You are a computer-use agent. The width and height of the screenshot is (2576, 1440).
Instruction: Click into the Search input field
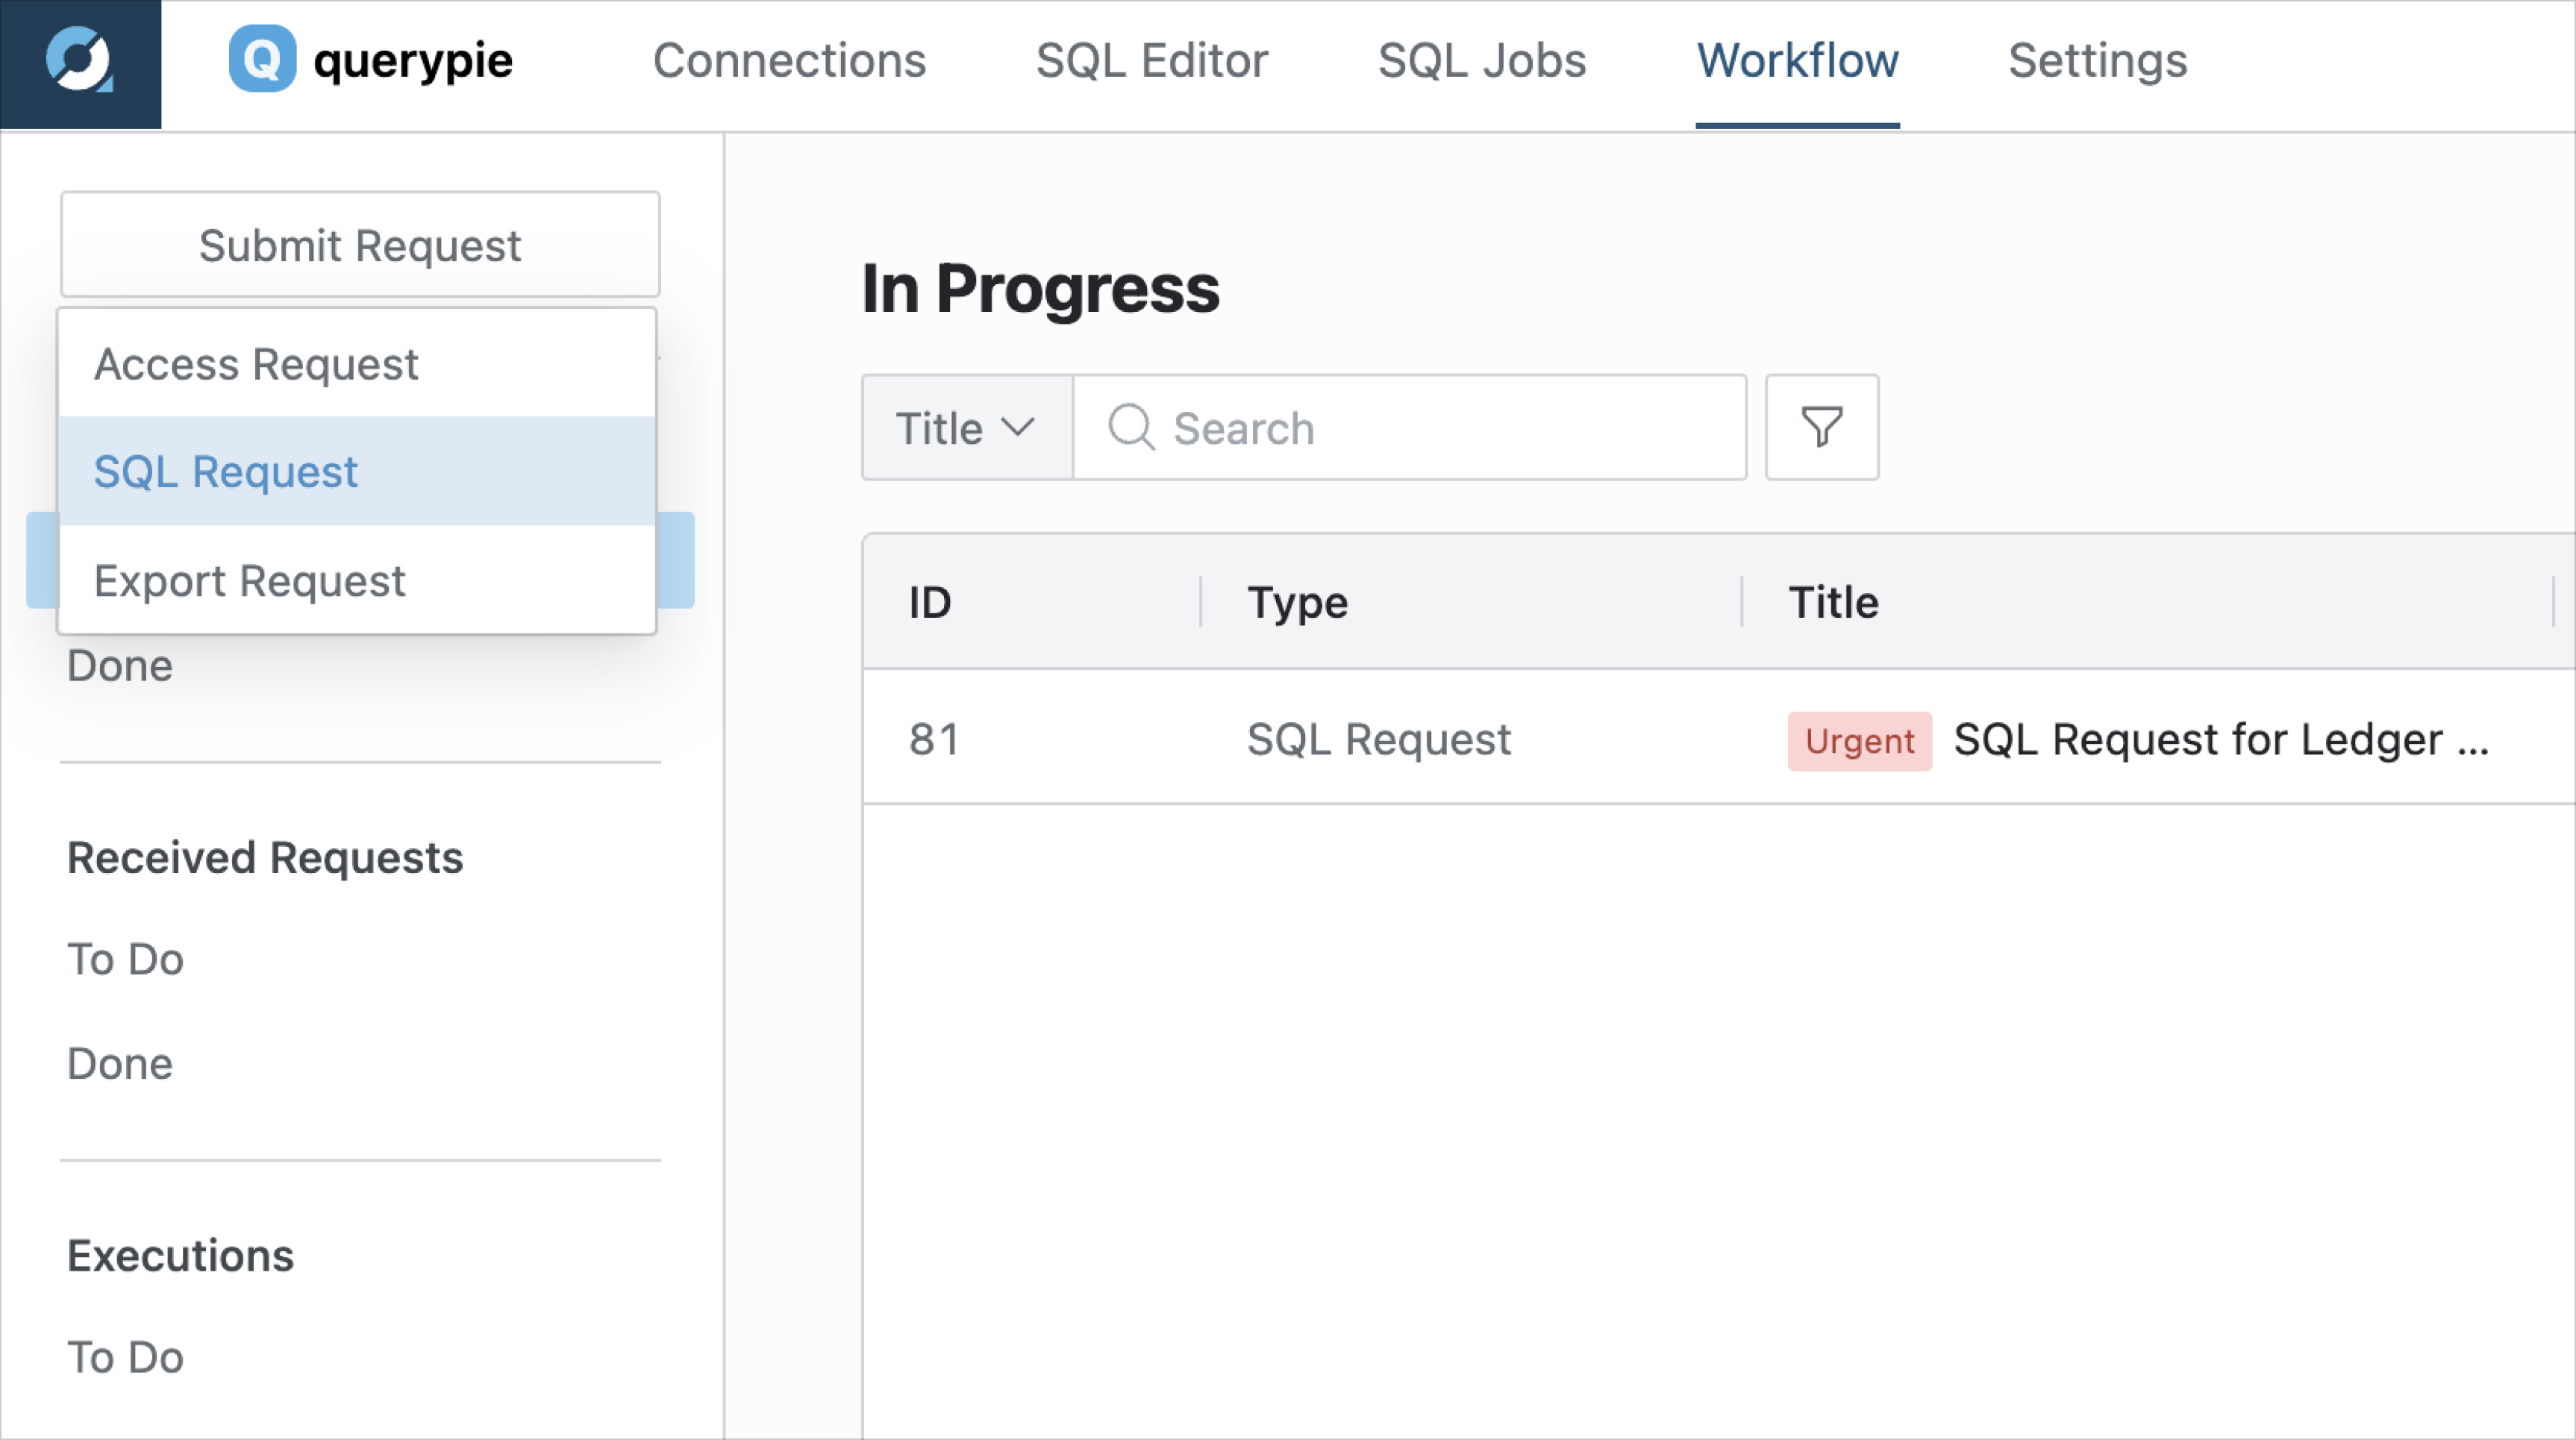tap(1410, 427)
